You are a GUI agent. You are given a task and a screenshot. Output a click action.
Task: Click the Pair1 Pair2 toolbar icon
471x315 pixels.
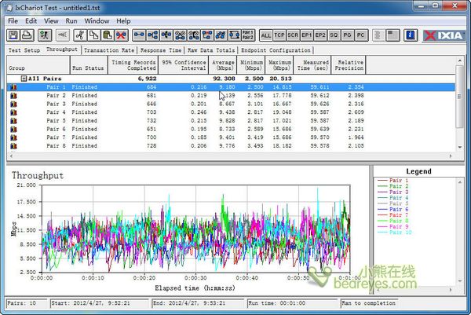point(248,35)
